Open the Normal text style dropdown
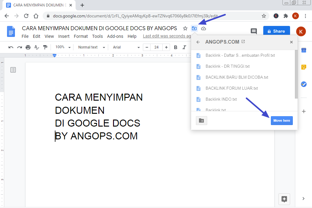Image resolution: width=312 pixels, height=208 pixels. pyautogui.click(x=91, y=47)
